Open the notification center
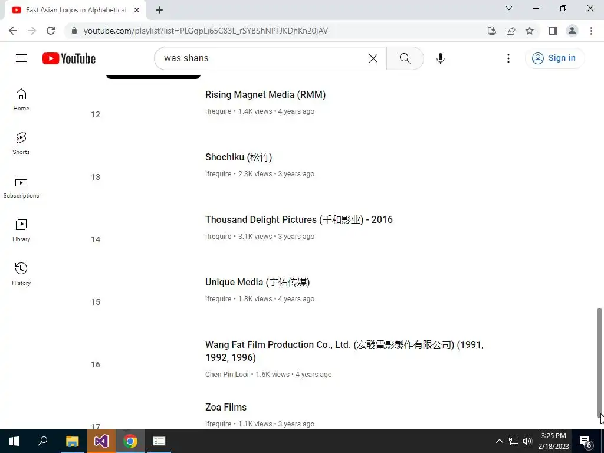This screenshot has height=453, width=604. point(586,442)
